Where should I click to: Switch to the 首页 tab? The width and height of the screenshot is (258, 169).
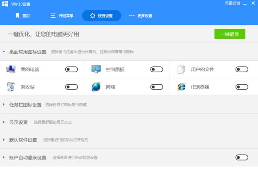coord(23,15)
